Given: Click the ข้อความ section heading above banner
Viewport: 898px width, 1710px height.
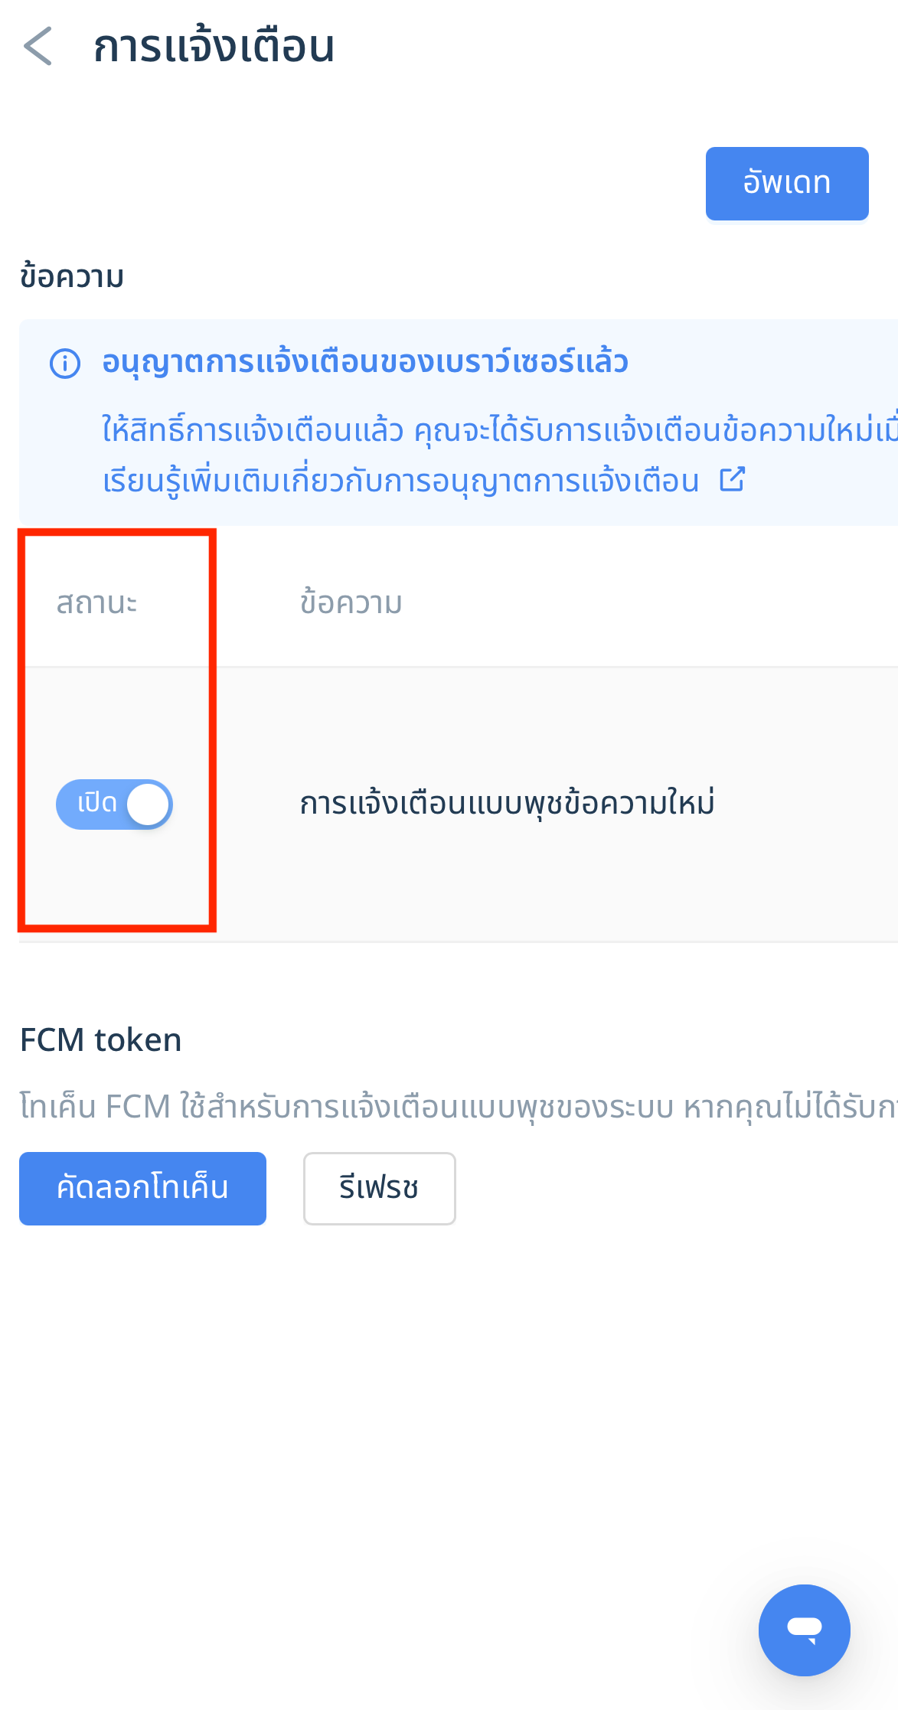Looking at the screenshot, I should pos(73,276).
